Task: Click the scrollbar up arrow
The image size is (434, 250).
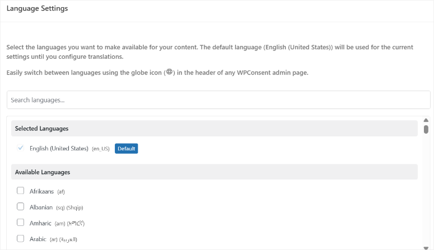Action: pyautogui.click(x=426, y=120)
